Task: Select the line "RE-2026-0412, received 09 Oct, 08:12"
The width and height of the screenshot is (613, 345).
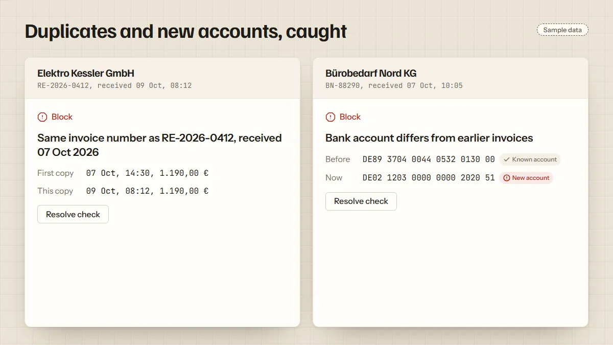Action: (114, 85)
